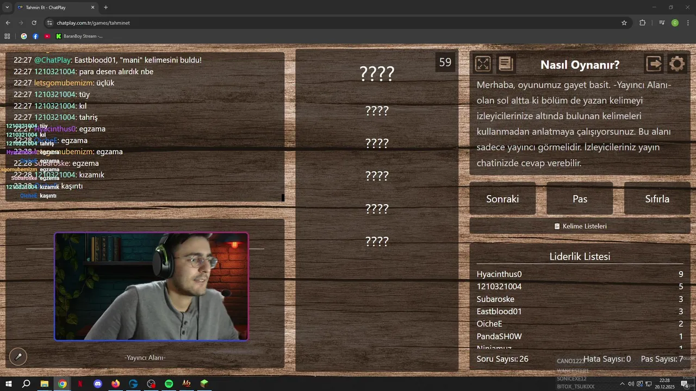Click the Hata Sayısı: 0 counter
696x391 pixels.
point(607,359)
